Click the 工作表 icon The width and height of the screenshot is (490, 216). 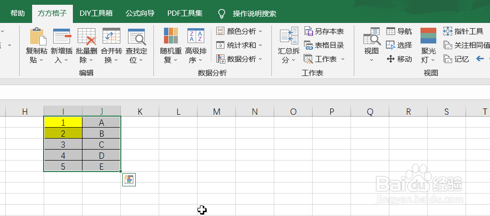point(308,59)
